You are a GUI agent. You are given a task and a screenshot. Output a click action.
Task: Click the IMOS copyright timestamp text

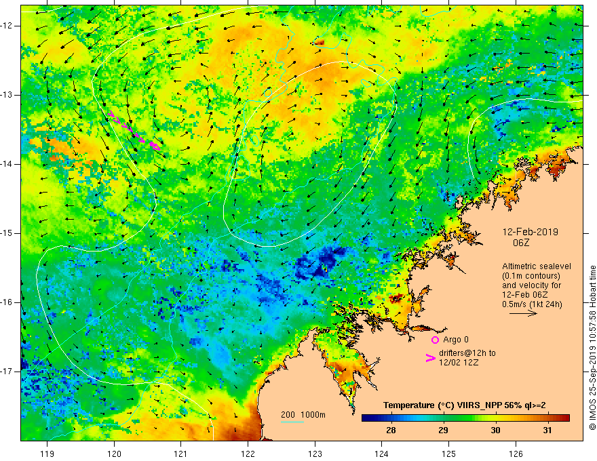[592, 347]
